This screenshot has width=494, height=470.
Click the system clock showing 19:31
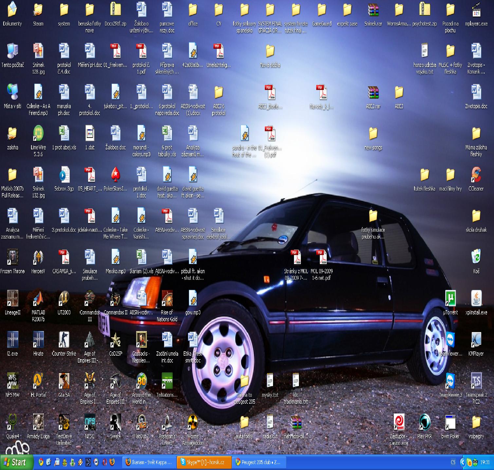pyautogui.click(x=485, y=462)
